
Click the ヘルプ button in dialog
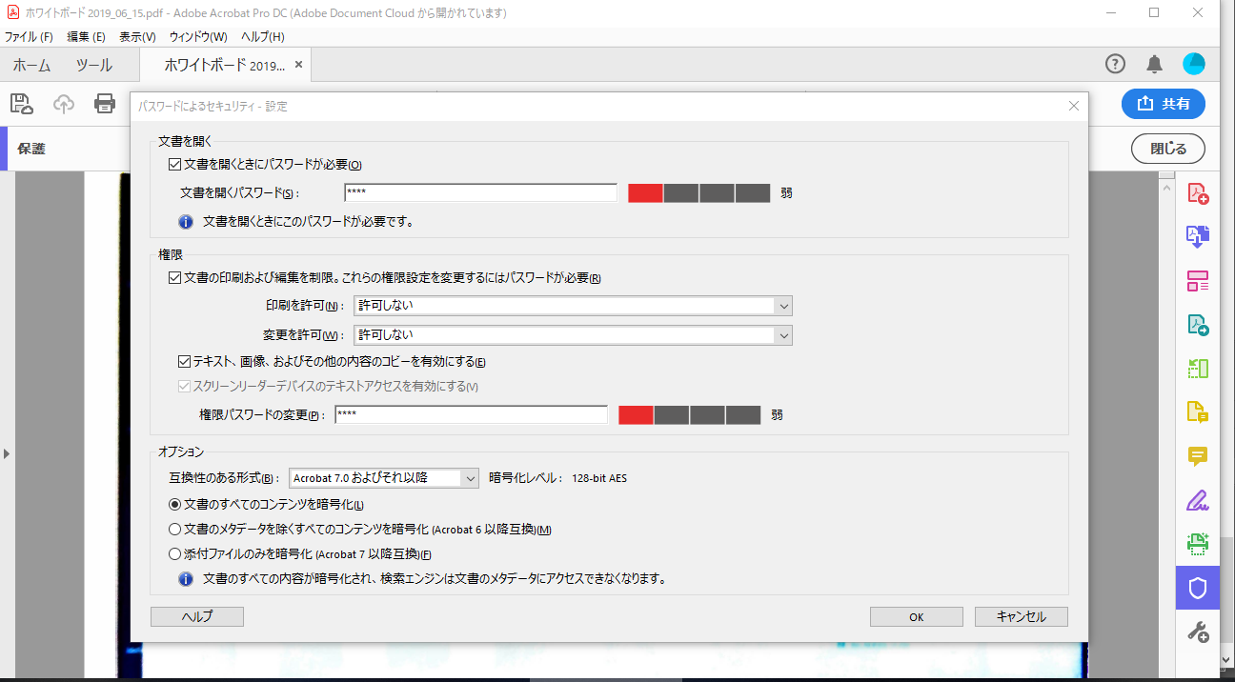197,617
